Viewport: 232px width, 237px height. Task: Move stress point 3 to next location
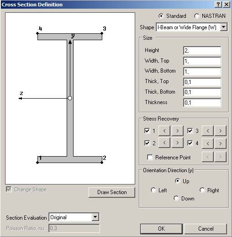tap(221, 131)
